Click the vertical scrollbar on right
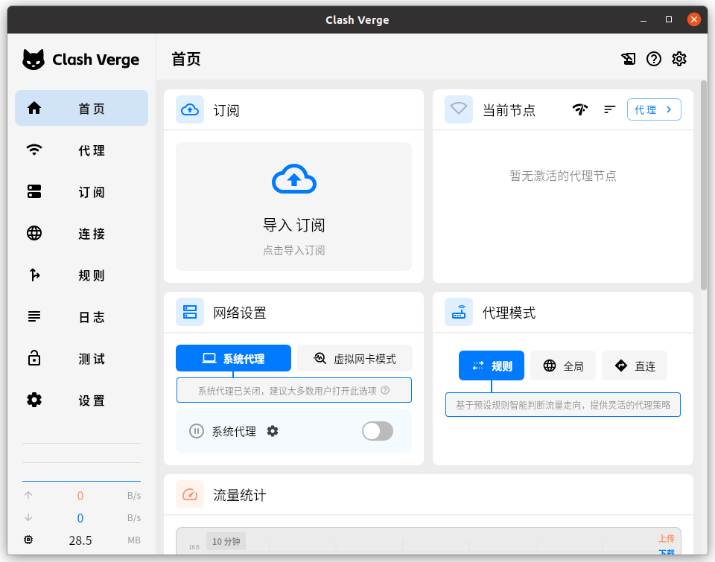Screen dimensions: 715x562 point(704,186)
